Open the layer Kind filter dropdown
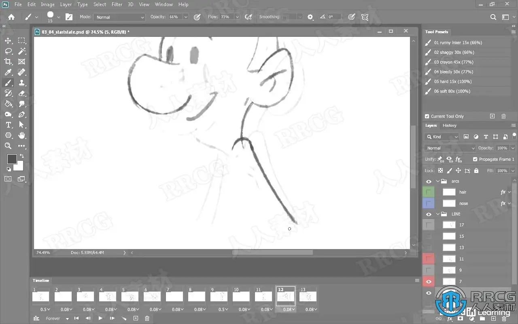This screenshot has width=518, height=324. click(x=442, y=136)
